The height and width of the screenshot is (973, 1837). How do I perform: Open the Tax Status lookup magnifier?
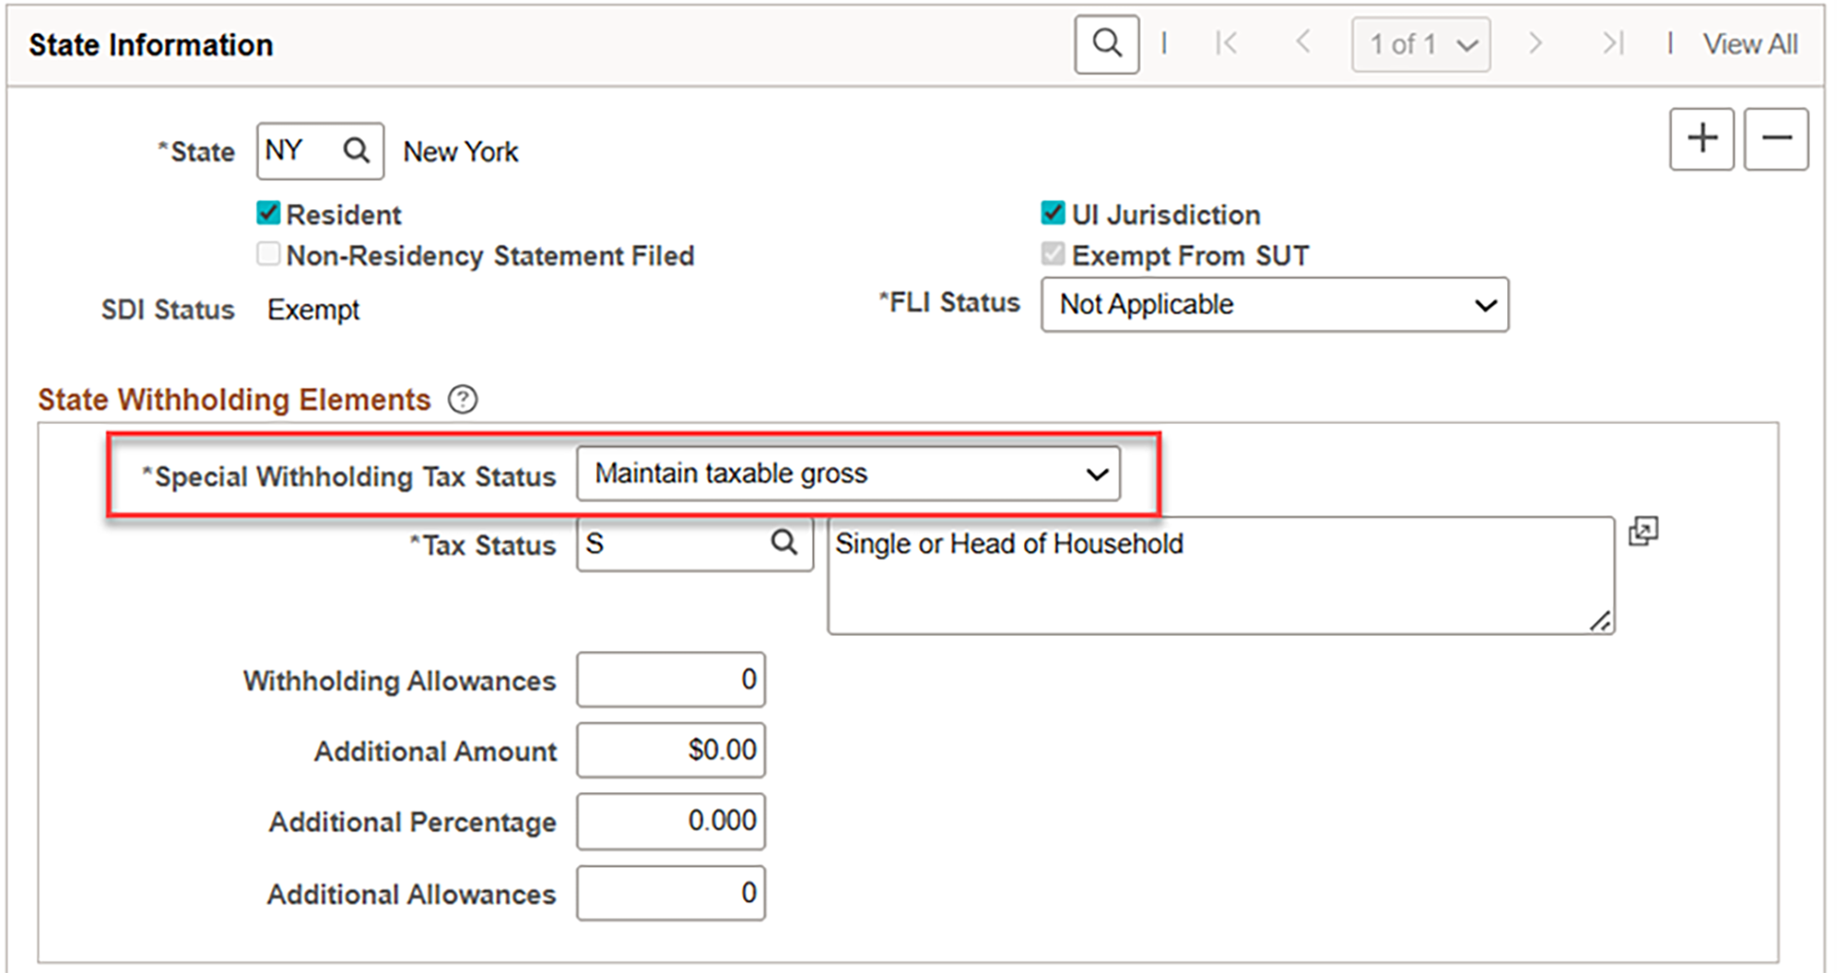click(785, 543)
